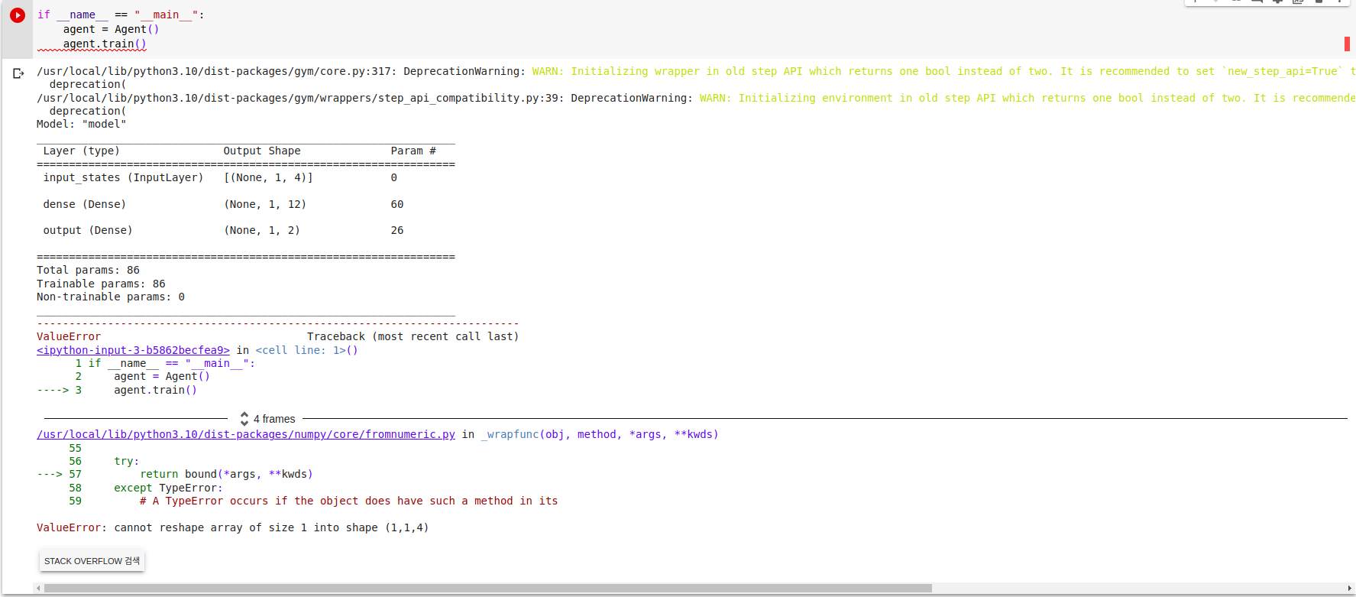Click the 'except TypeError:' traceback line
Screen dimensions: 1356x597
[168, 488]
